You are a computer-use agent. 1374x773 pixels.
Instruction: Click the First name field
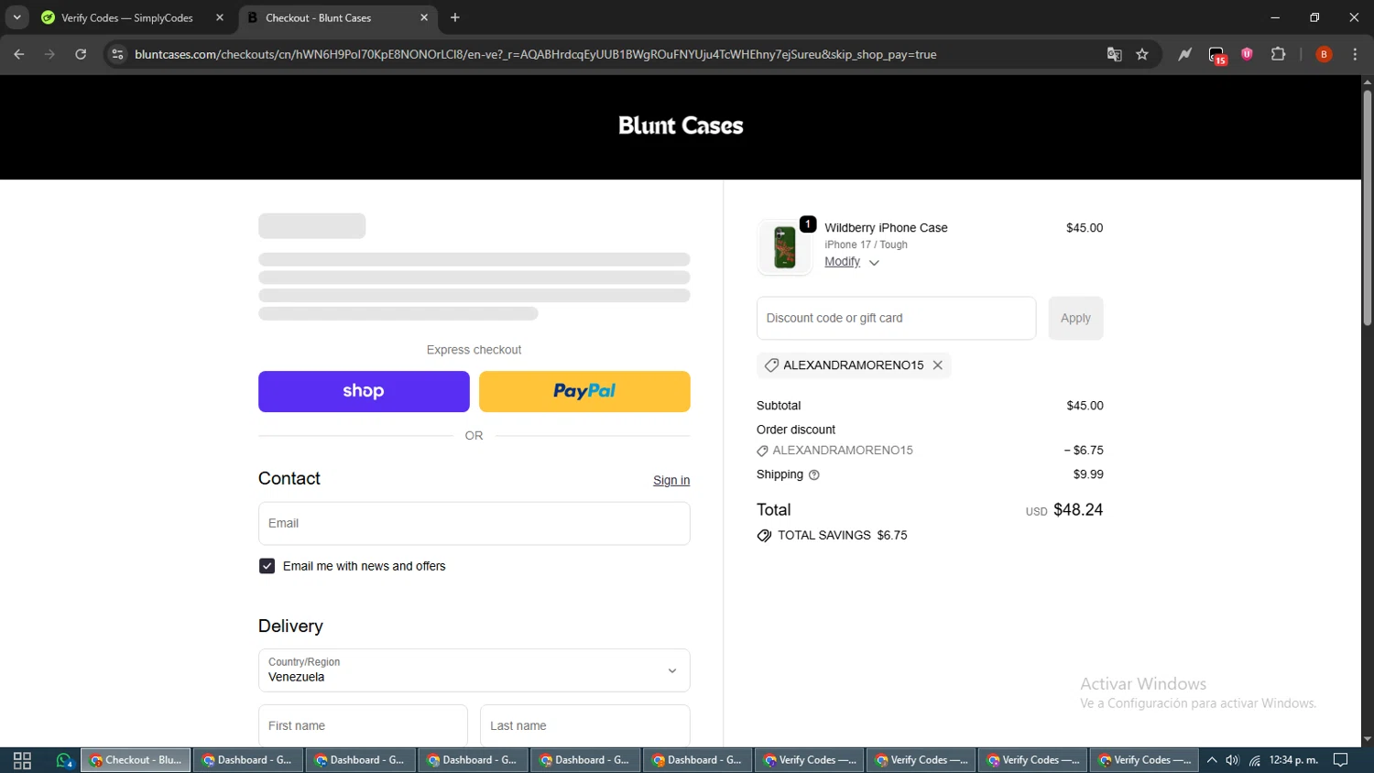pyautogui.click(x=363, y=725)
